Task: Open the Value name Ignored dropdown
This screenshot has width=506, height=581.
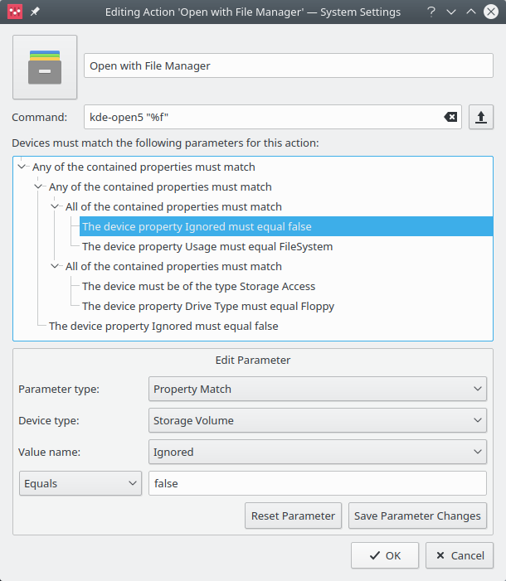Action: pos(317,452)
